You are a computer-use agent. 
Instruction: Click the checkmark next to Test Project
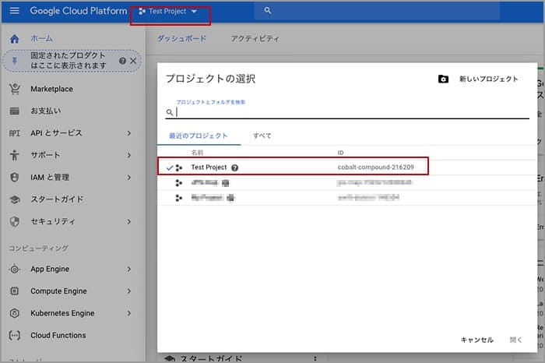click(x=170, y=168)
